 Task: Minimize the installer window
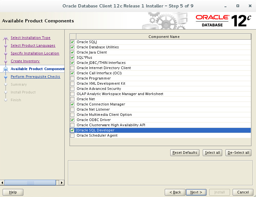point(225,6)
